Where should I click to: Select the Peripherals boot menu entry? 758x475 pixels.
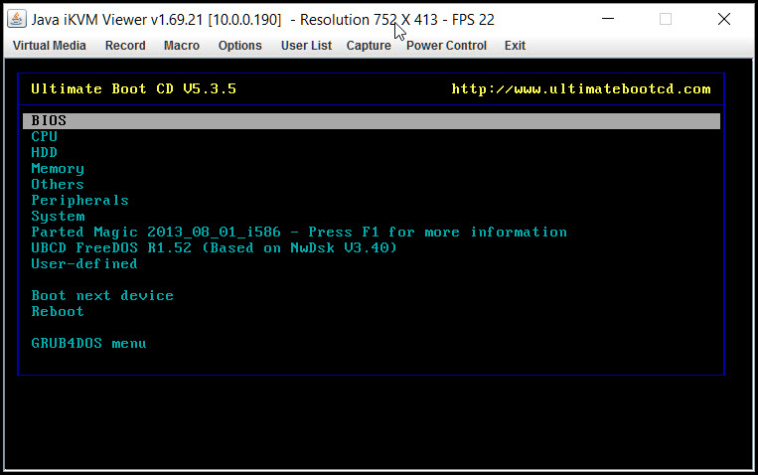[79, 201]
